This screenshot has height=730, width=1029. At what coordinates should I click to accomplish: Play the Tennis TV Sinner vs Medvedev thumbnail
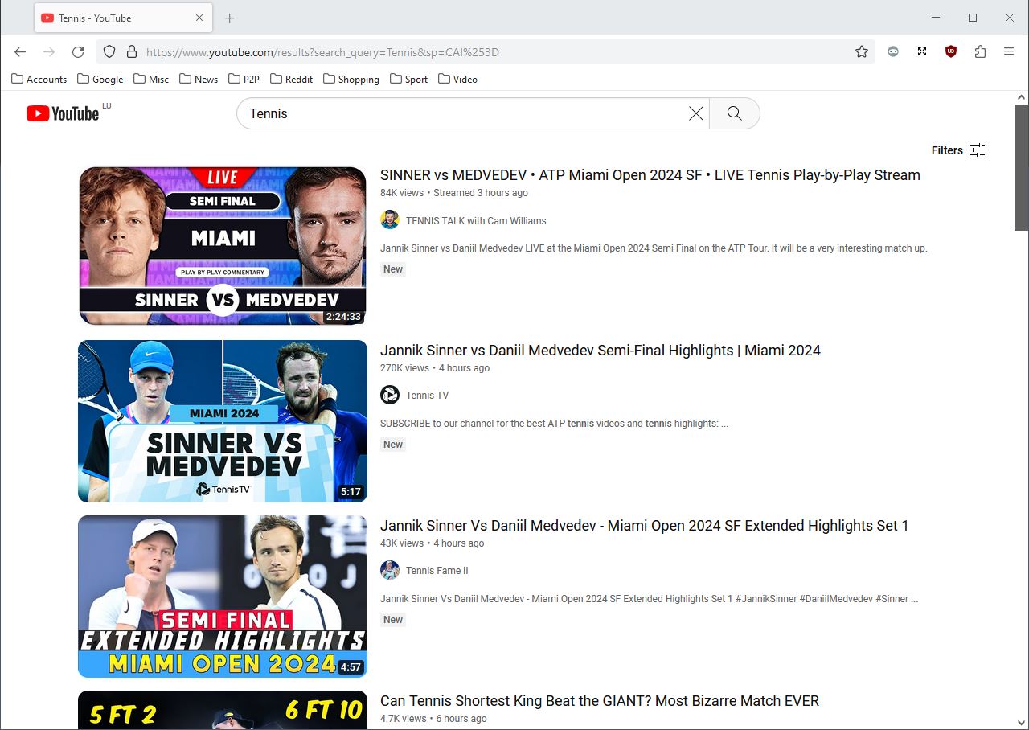(223, 421)
